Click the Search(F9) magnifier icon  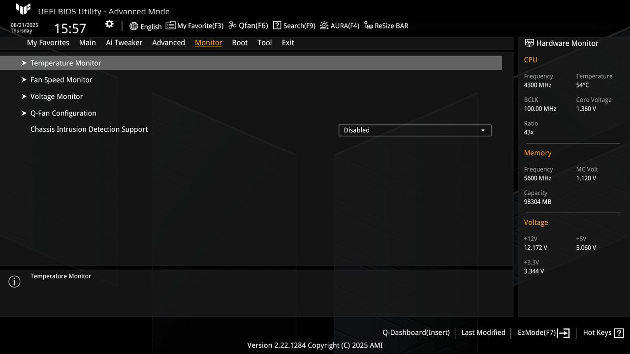[277, 25]
